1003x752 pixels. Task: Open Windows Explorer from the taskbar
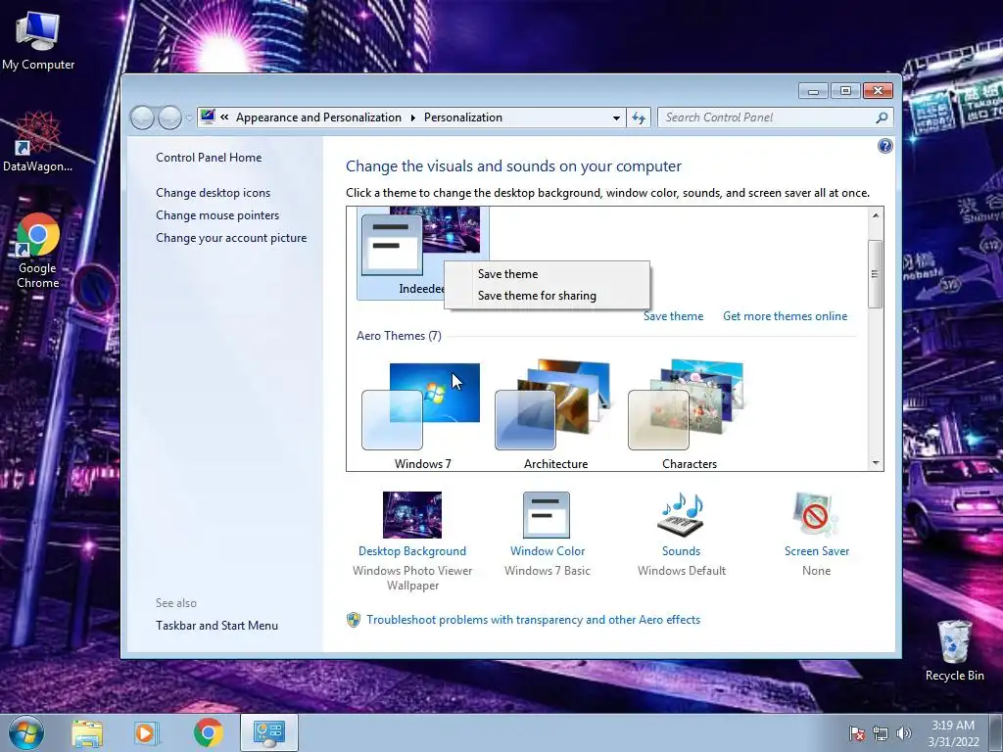[x=87, y=733]
